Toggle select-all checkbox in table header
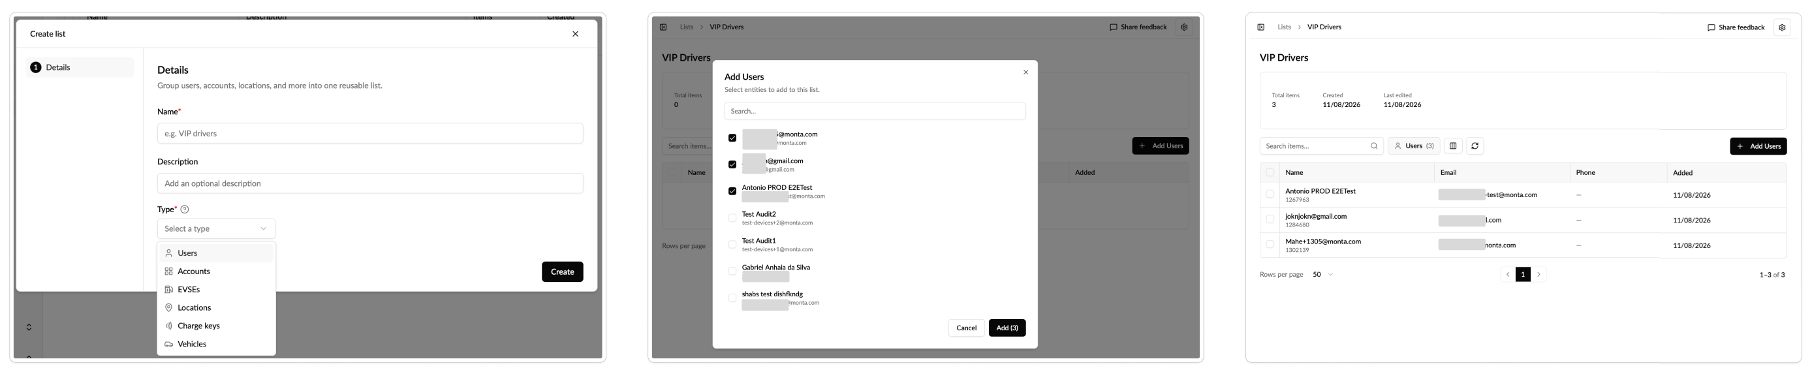Image resolution: width=1812 pixels, height=372 pixels. [1270, 173]
